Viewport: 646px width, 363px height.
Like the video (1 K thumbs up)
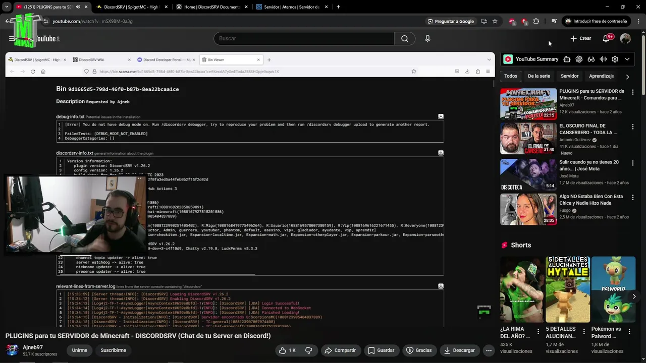pos(288,350)
